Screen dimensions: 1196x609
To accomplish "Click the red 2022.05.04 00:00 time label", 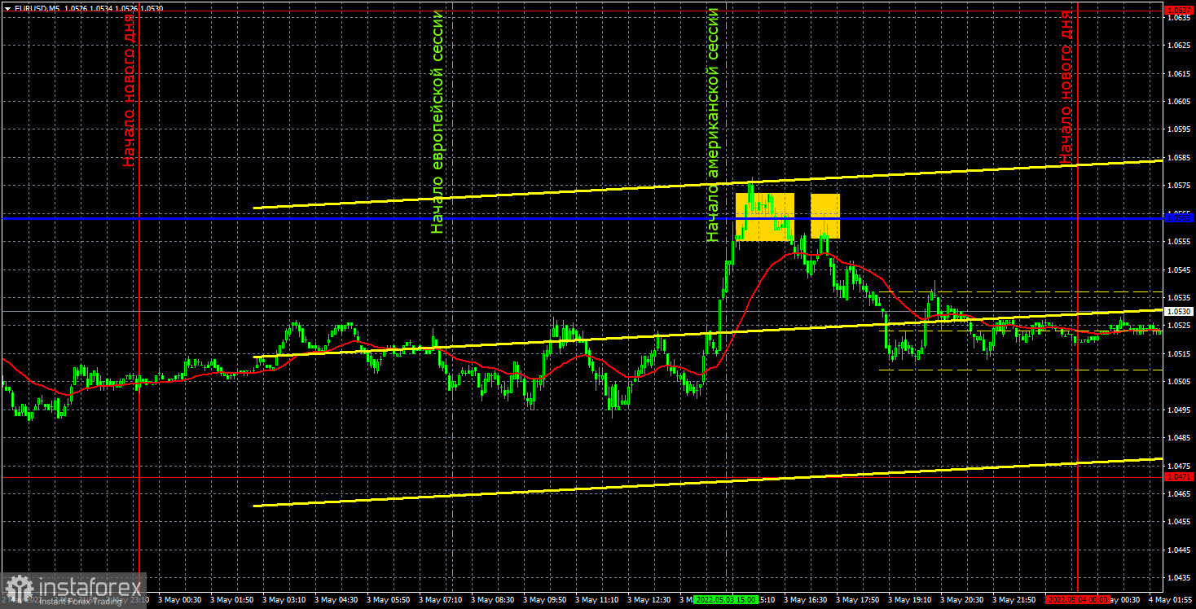I will 1078,599.
